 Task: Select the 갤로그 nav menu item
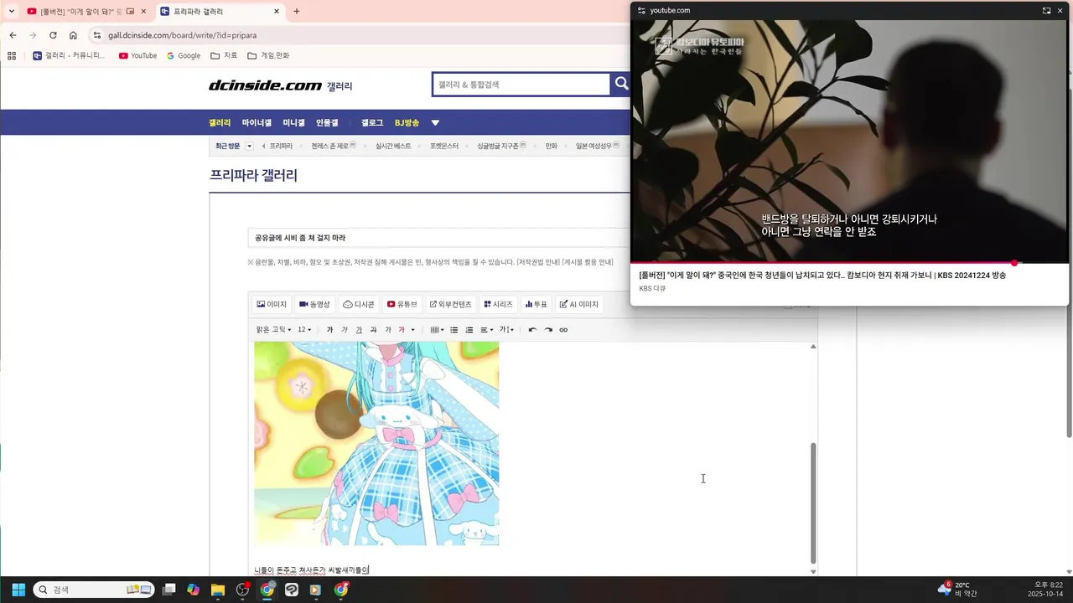click(x=372, y=123)
